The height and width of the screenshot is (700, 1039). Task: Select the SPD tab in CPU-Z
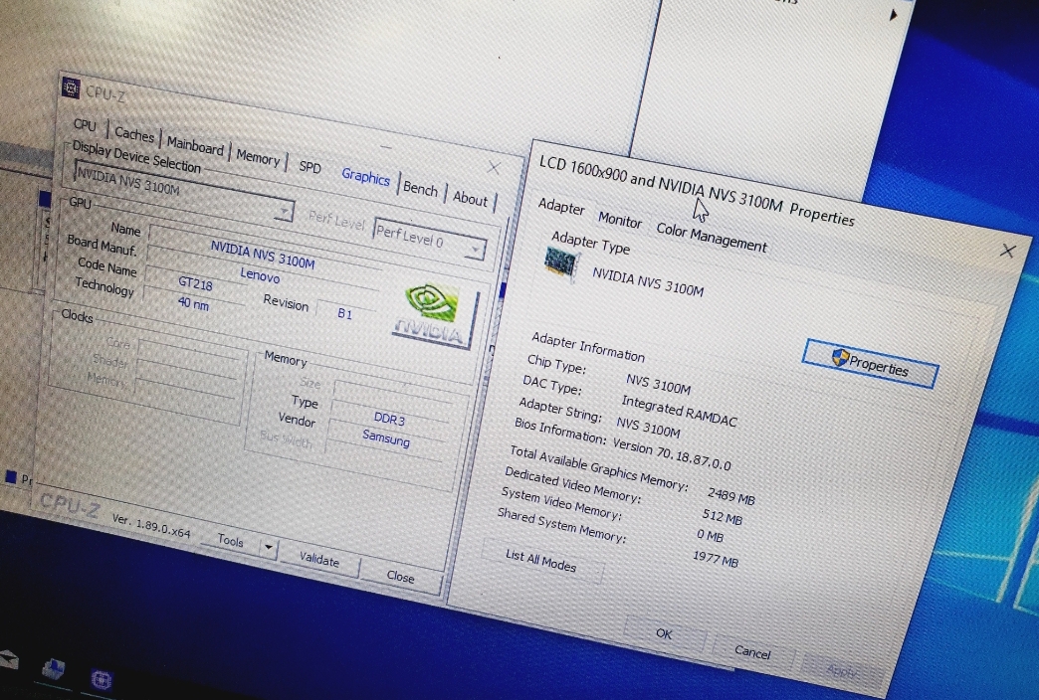pos(310,167)
